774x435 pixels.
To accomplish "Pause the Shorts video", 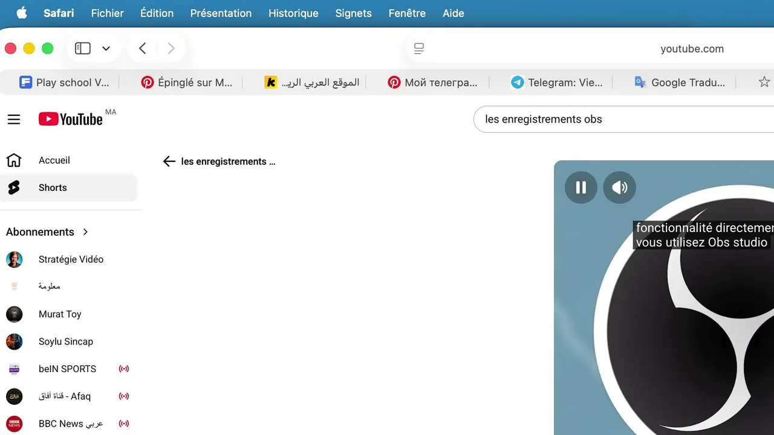I will tap(581, 187).
